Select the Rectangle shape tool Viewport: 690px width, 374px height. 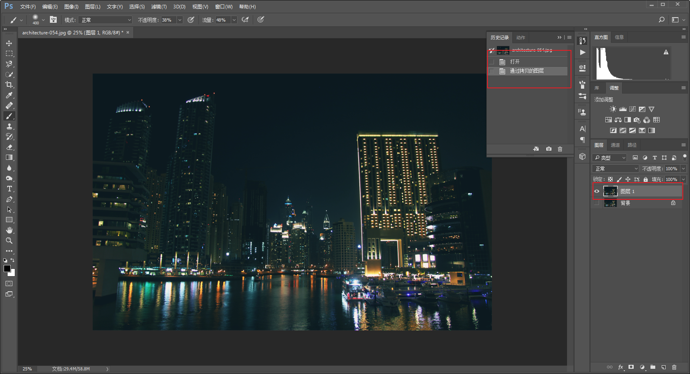(9, 220)
